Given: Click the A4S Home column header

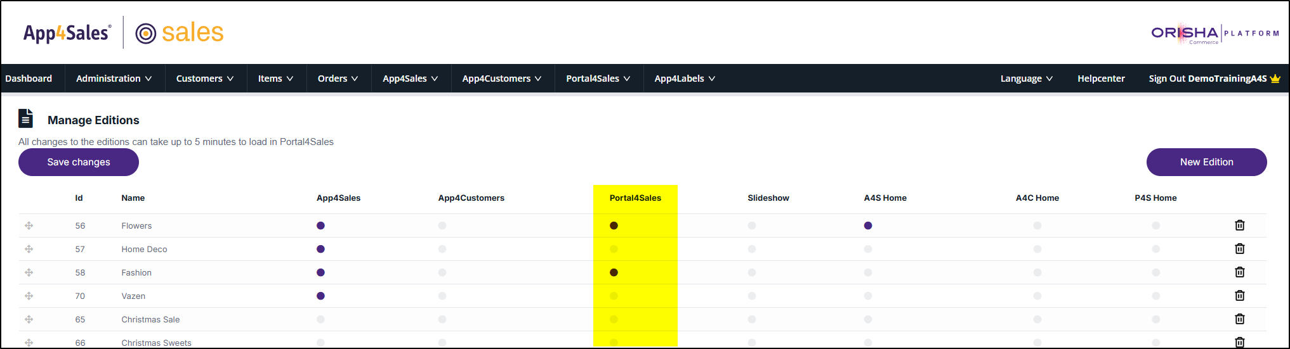Looking at the screenshot, I should click(x=885, y=198).
